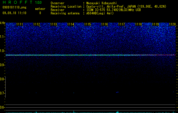Click the 0.7 kHz axis label

(x=2, y=93)
